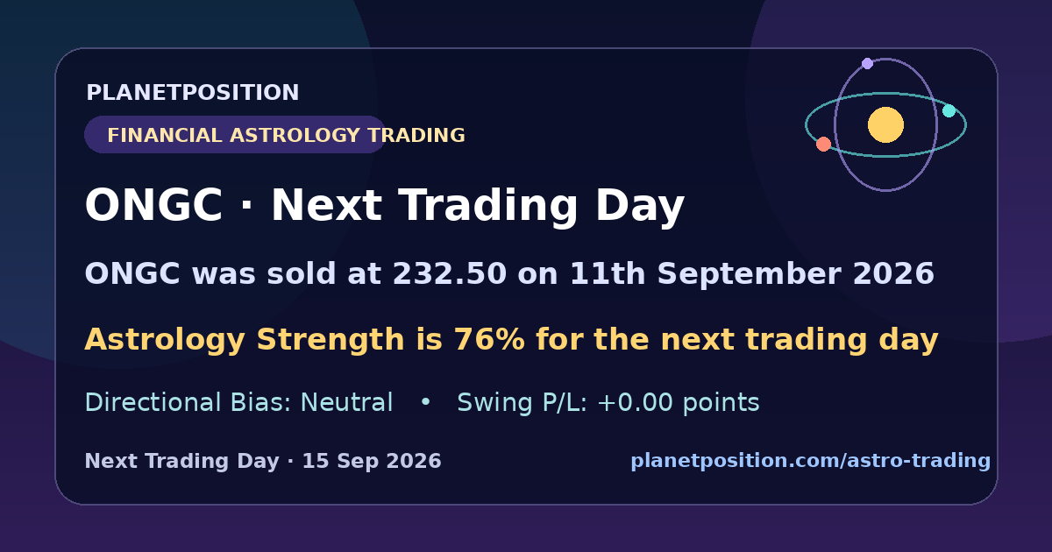
Task: Click the Next Trading Day 15 Sep 2026 footer
Action: click(263, 461)
